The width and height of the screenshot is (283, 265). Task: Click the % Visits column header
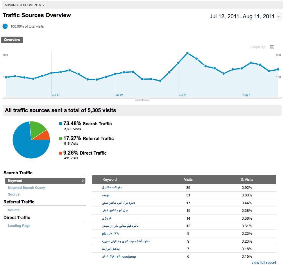247,180
